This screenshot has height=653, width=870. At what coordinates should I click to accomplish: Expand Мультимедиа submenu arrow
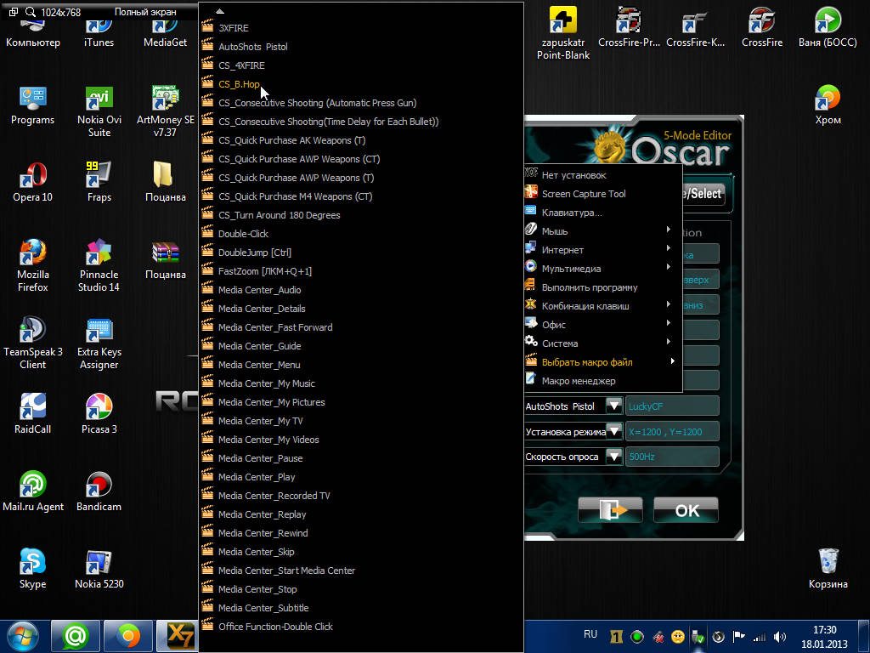[x=669, y=268]
